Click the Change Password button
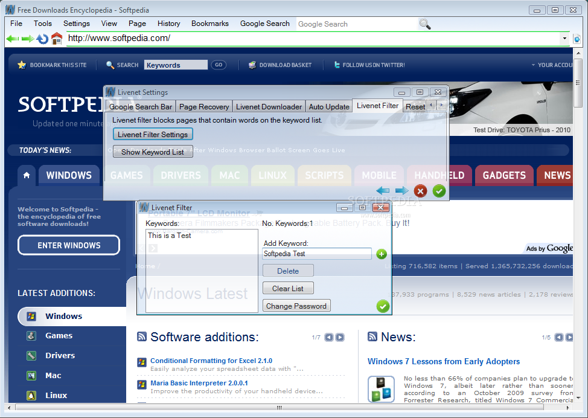The height and width of the screenshot is (418, 588). tap(296, 306)
